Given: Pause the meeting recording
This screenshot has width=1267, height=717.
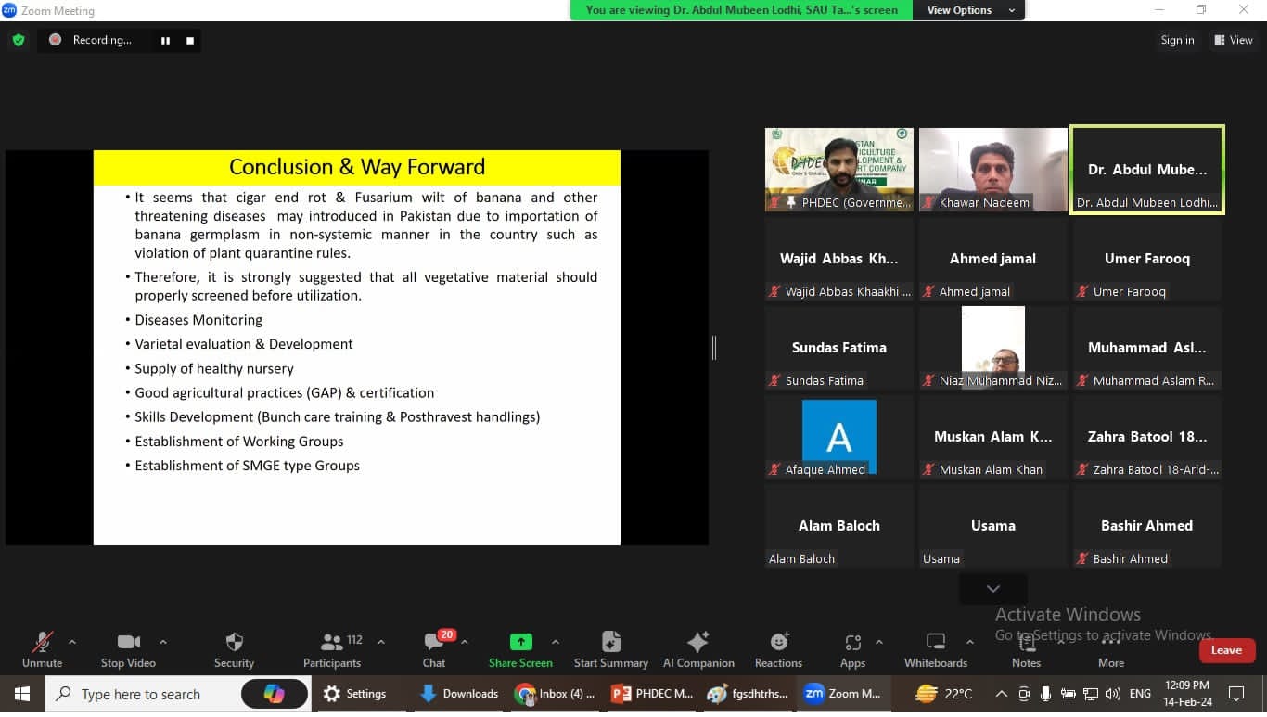Looking at the screenshot, I should pyautogui.click(x=165, y=41).
